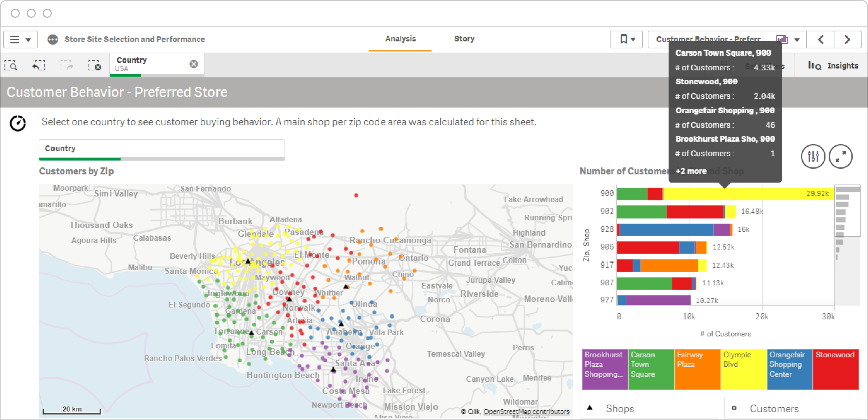Clear all selections
Image resolution: width=868 pixels, height=420 pixels.
click(x=94, y=65)
